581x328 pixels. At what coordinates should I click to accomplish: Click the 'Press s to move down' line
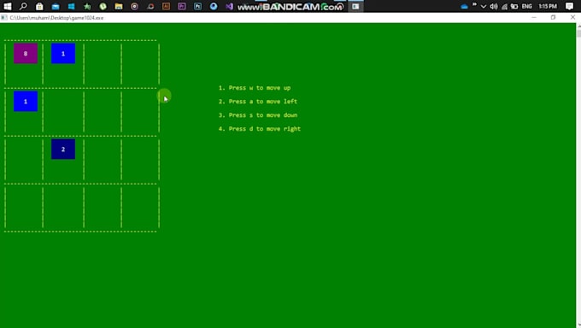(258, 115)
